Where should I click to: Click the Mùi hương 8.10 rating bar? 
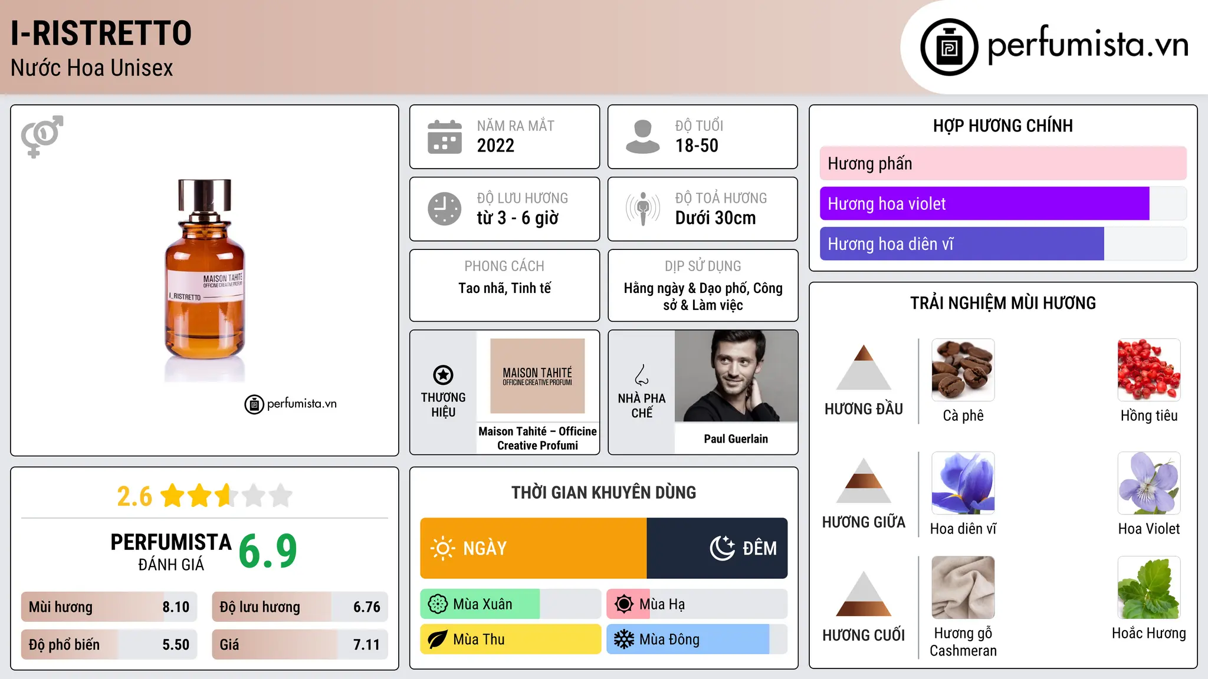click(109, 607)
